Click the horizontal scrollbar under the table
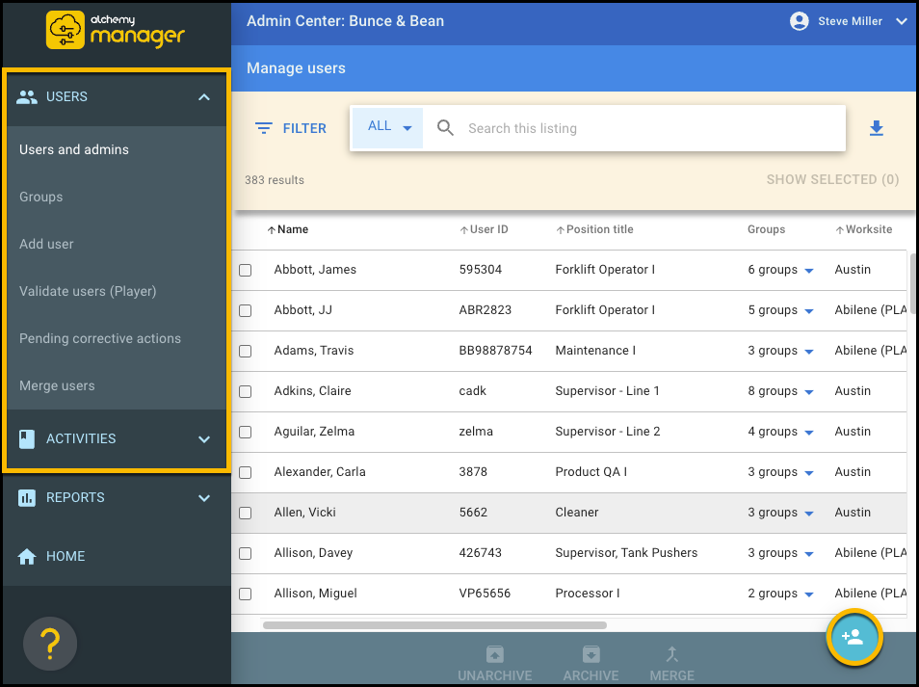 click(434, 624)
